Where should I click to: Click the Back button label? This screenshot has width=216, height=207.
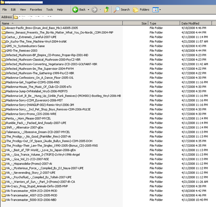tap(82, 9)
